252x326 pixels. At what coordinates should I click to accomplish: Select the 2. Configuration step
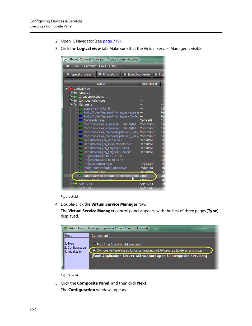pyautogui.click(x=75, y=248)
